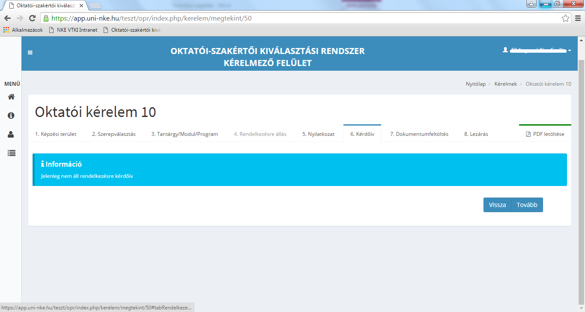Click the Jelenleg nem áll rendelkezésre kérdőív message
The height and width of the screenshot is (312, 585).
(87, 176)
